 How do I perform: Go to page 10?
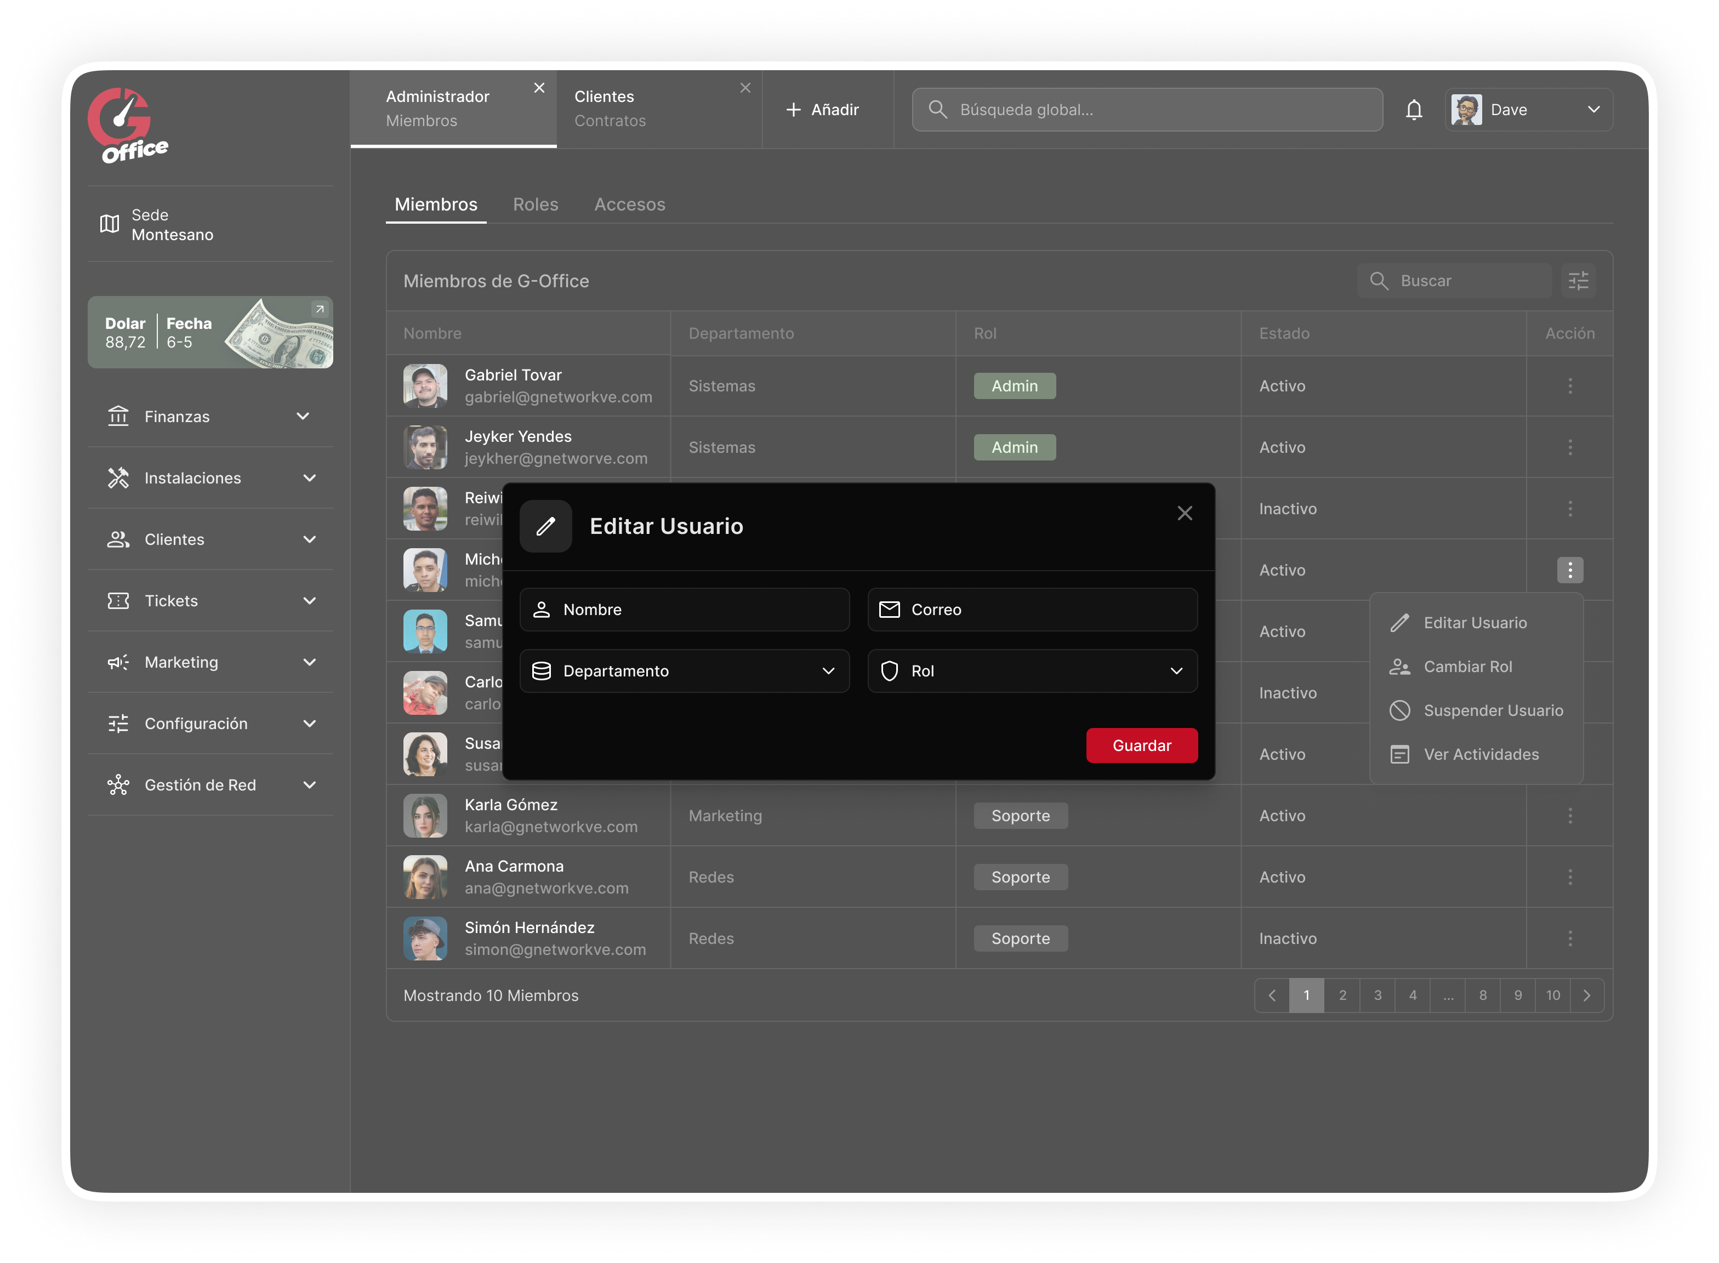pos(1552,994)
